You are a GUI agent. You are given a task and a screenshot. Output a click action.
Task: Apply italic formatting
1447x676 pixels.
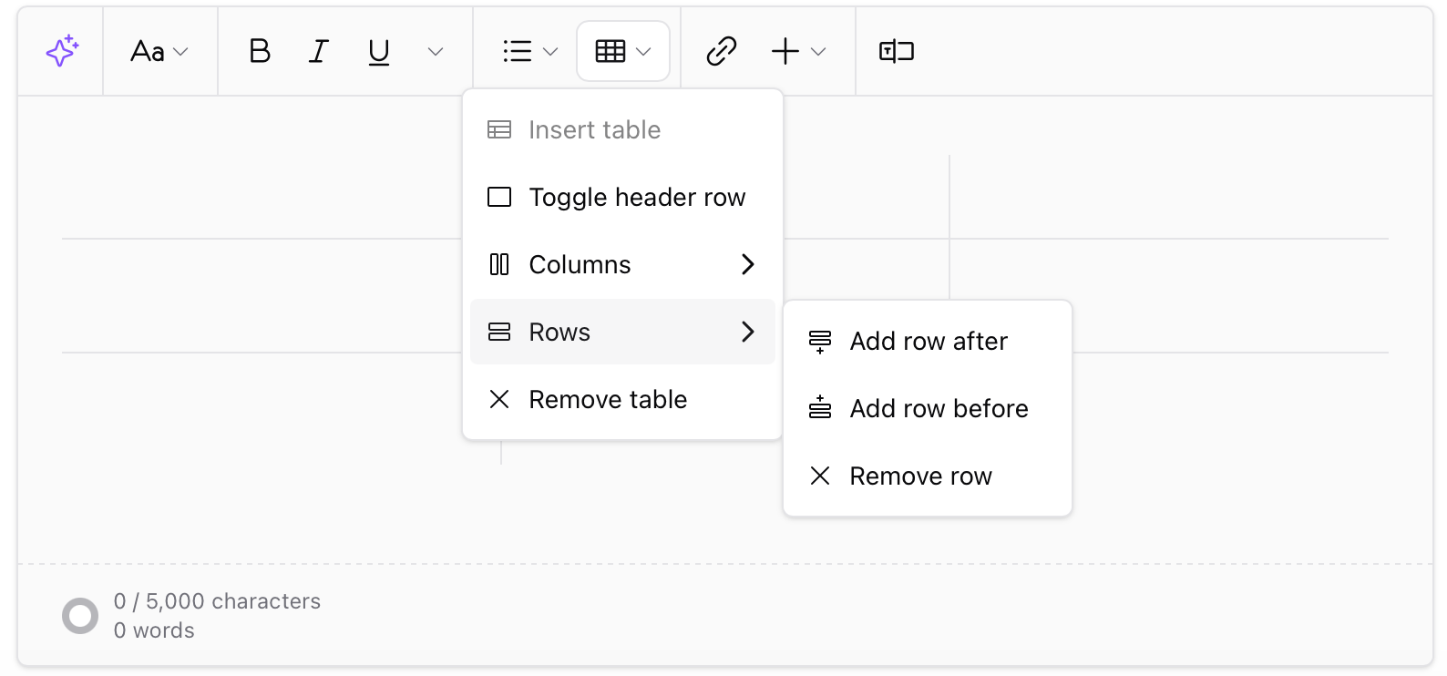click(x=318, y=51)
